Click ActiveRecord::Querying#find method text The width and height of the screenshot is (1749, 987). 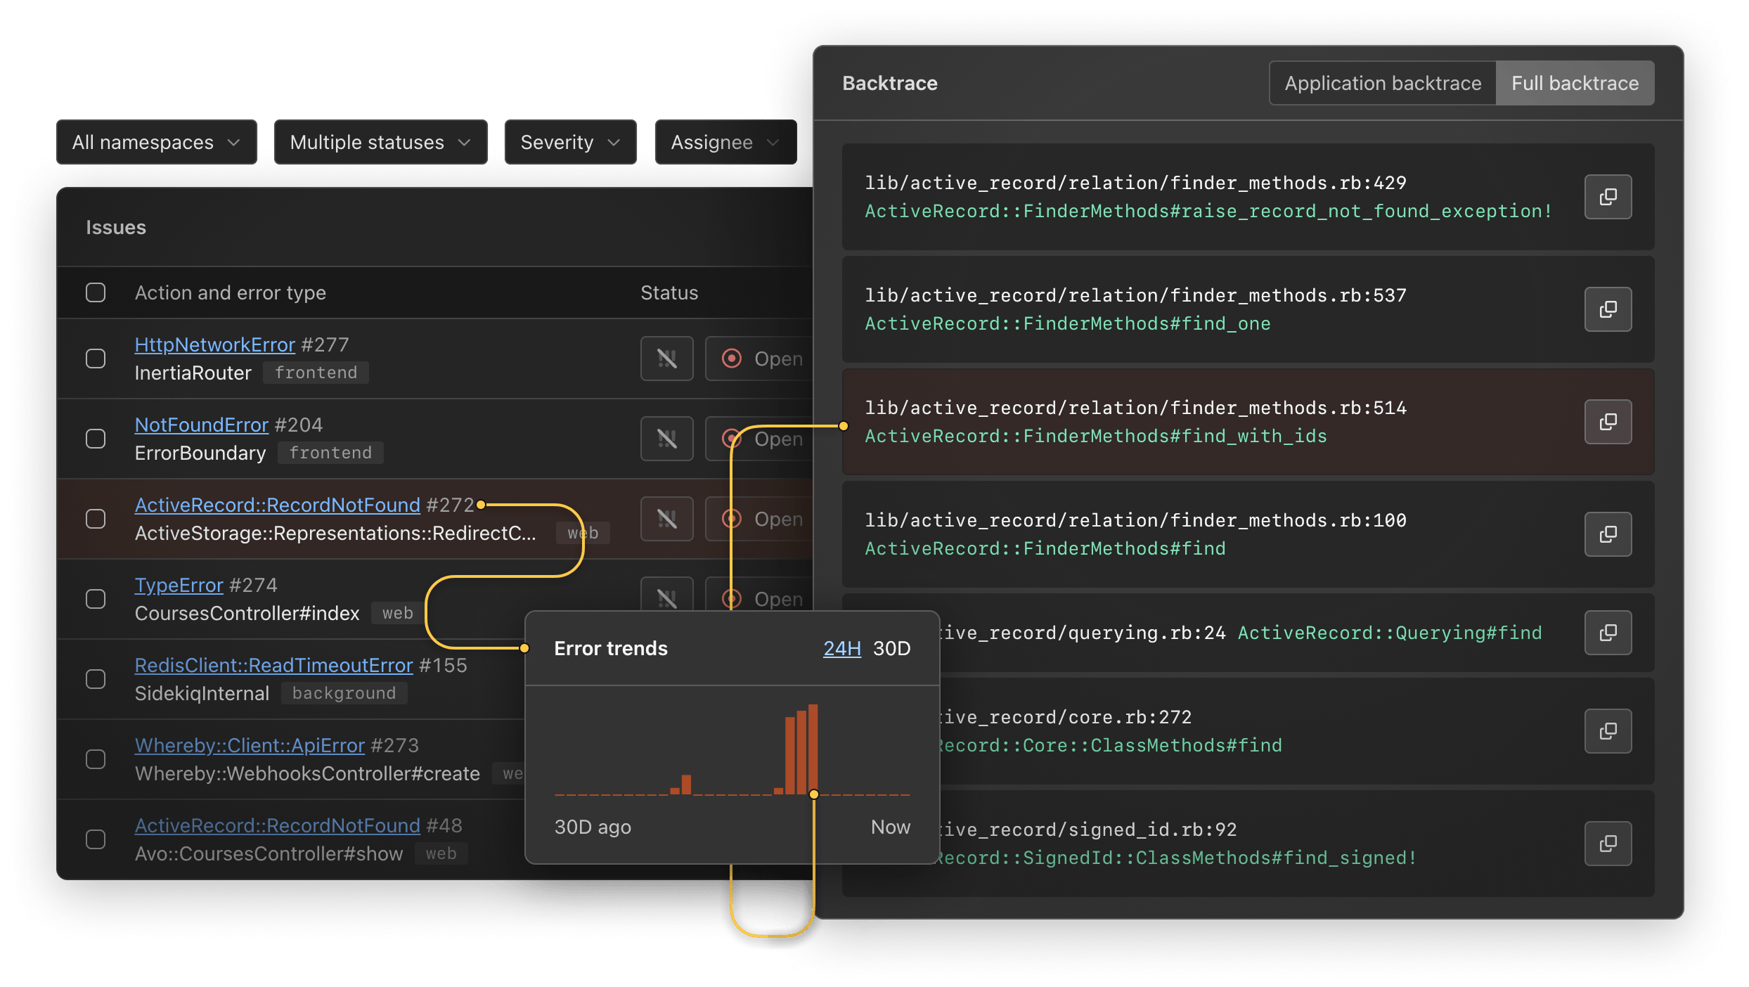click(1390, 633)
